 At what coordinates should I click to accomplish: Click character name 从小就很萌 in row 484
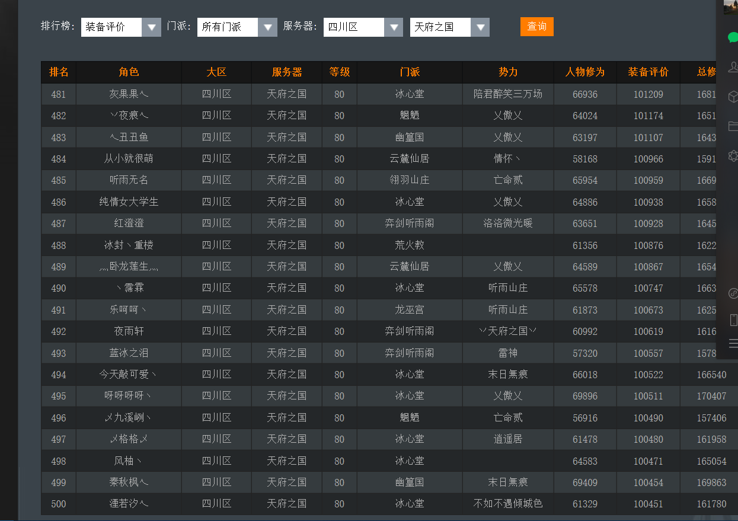coord(129,159)
